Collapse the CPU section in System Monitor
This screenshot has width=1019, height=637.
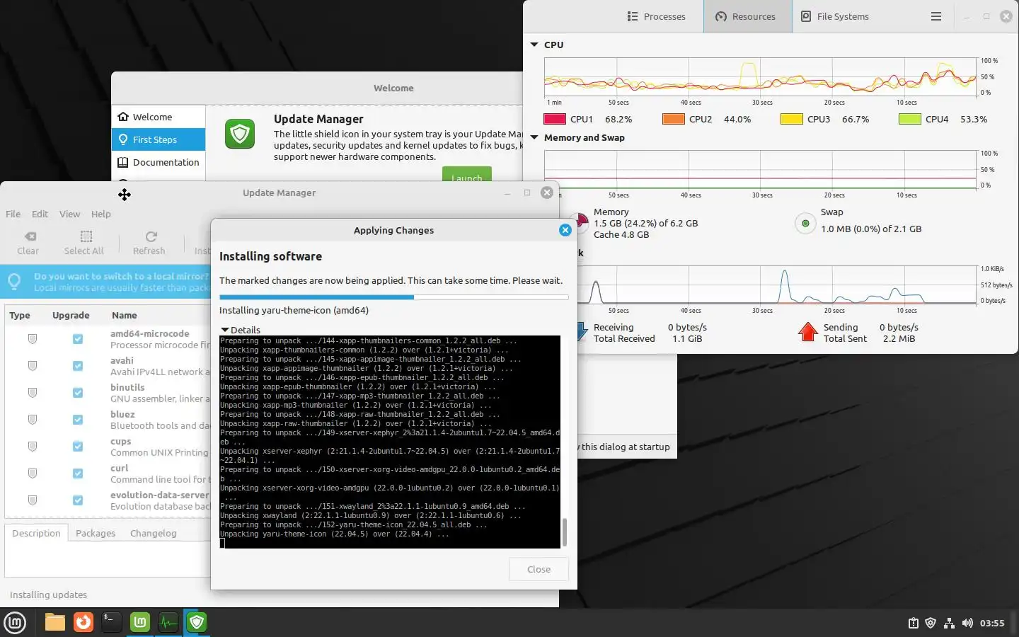tap(534, 45)
